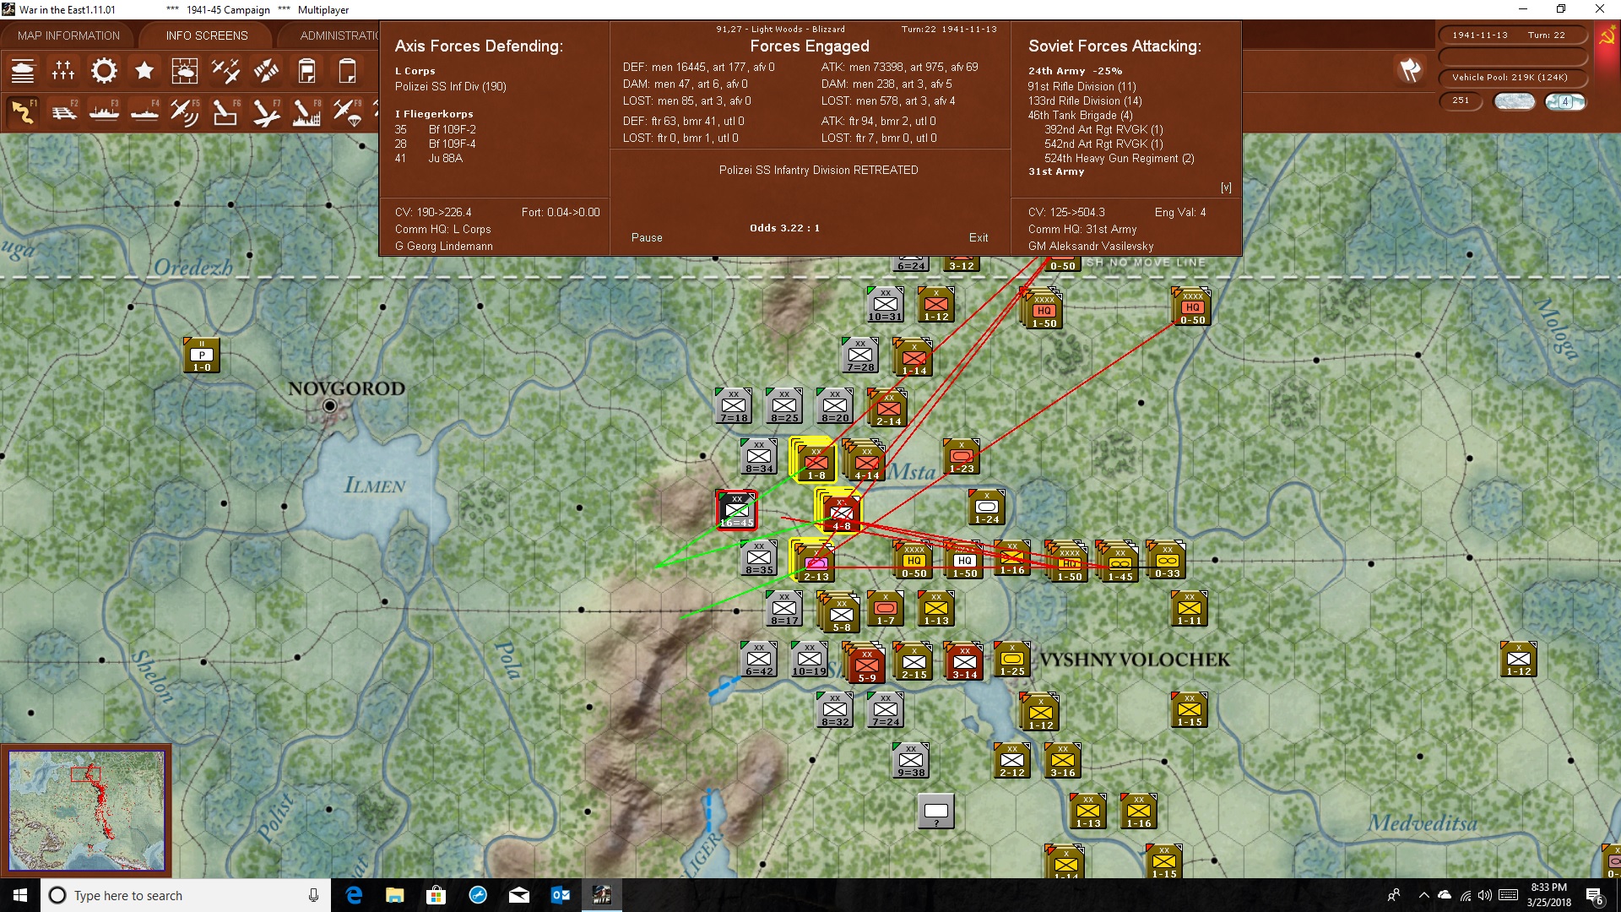Screen dimensions: 1621x912
Task: Open the MAP INFORMATION tab
Action: click(68, 35)
